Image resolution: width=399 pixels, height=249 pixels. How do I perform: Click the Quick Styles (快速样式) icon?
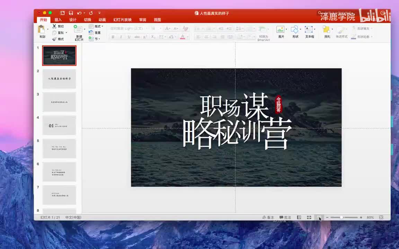[340, 30]
